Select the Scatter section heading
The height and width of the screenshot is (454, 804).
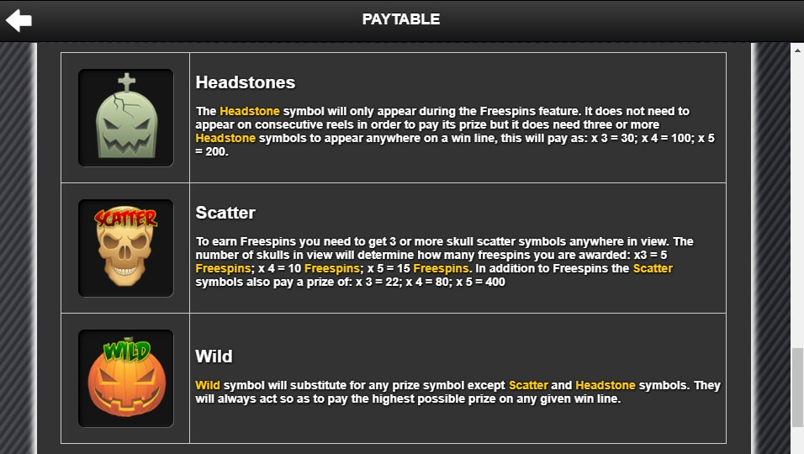pyautogui.click(x=225, y=213)
